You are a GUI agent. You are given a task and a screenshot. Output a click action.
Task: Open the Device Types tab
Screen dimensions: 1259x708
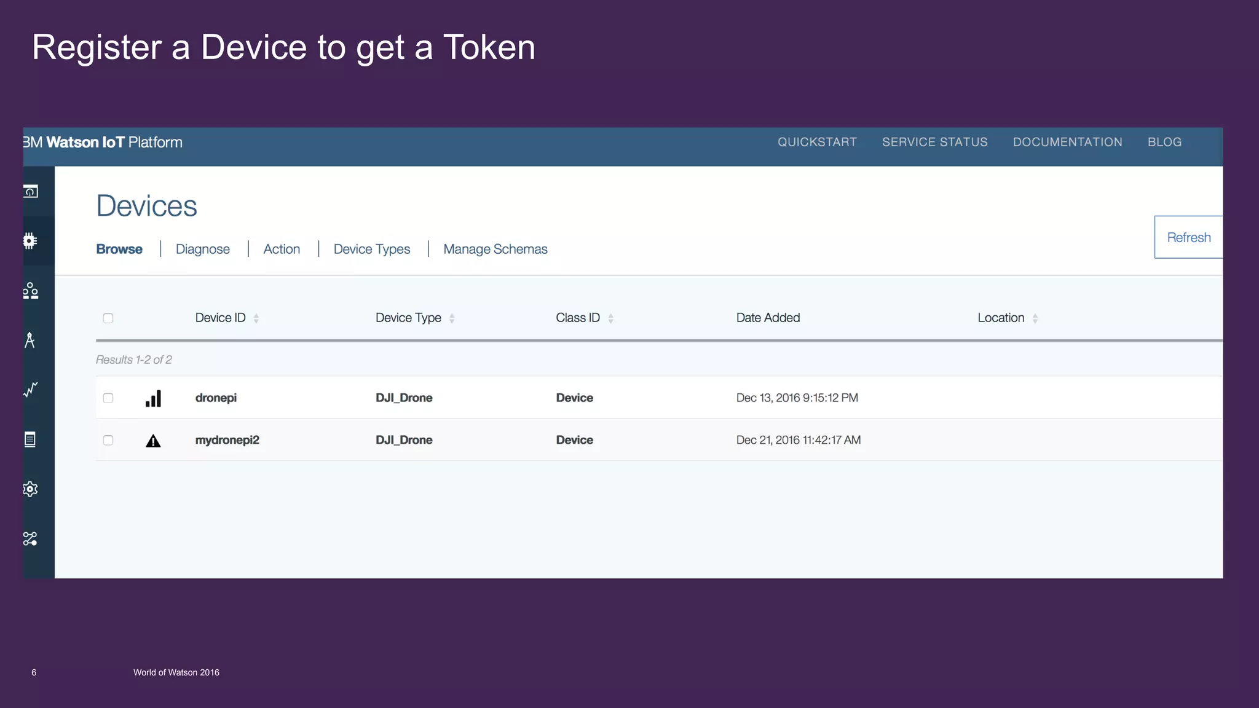click(x=371, y=249)
